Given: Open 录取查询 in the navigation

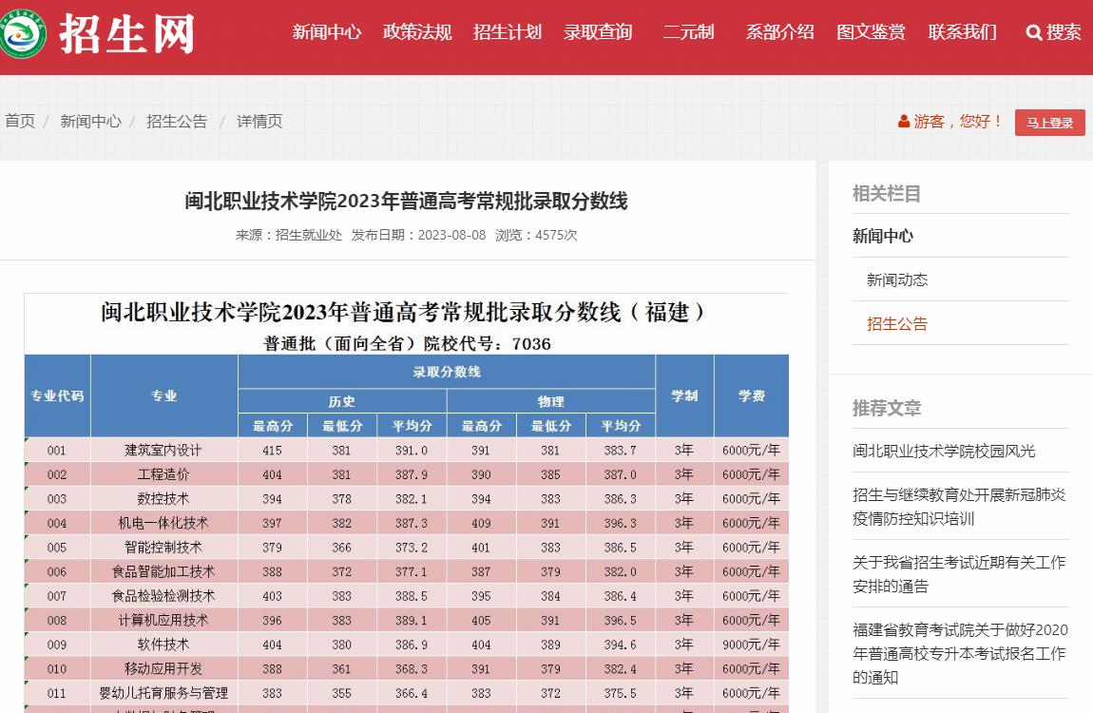Looking at the screenshot, I should click(x=598, y=32).
